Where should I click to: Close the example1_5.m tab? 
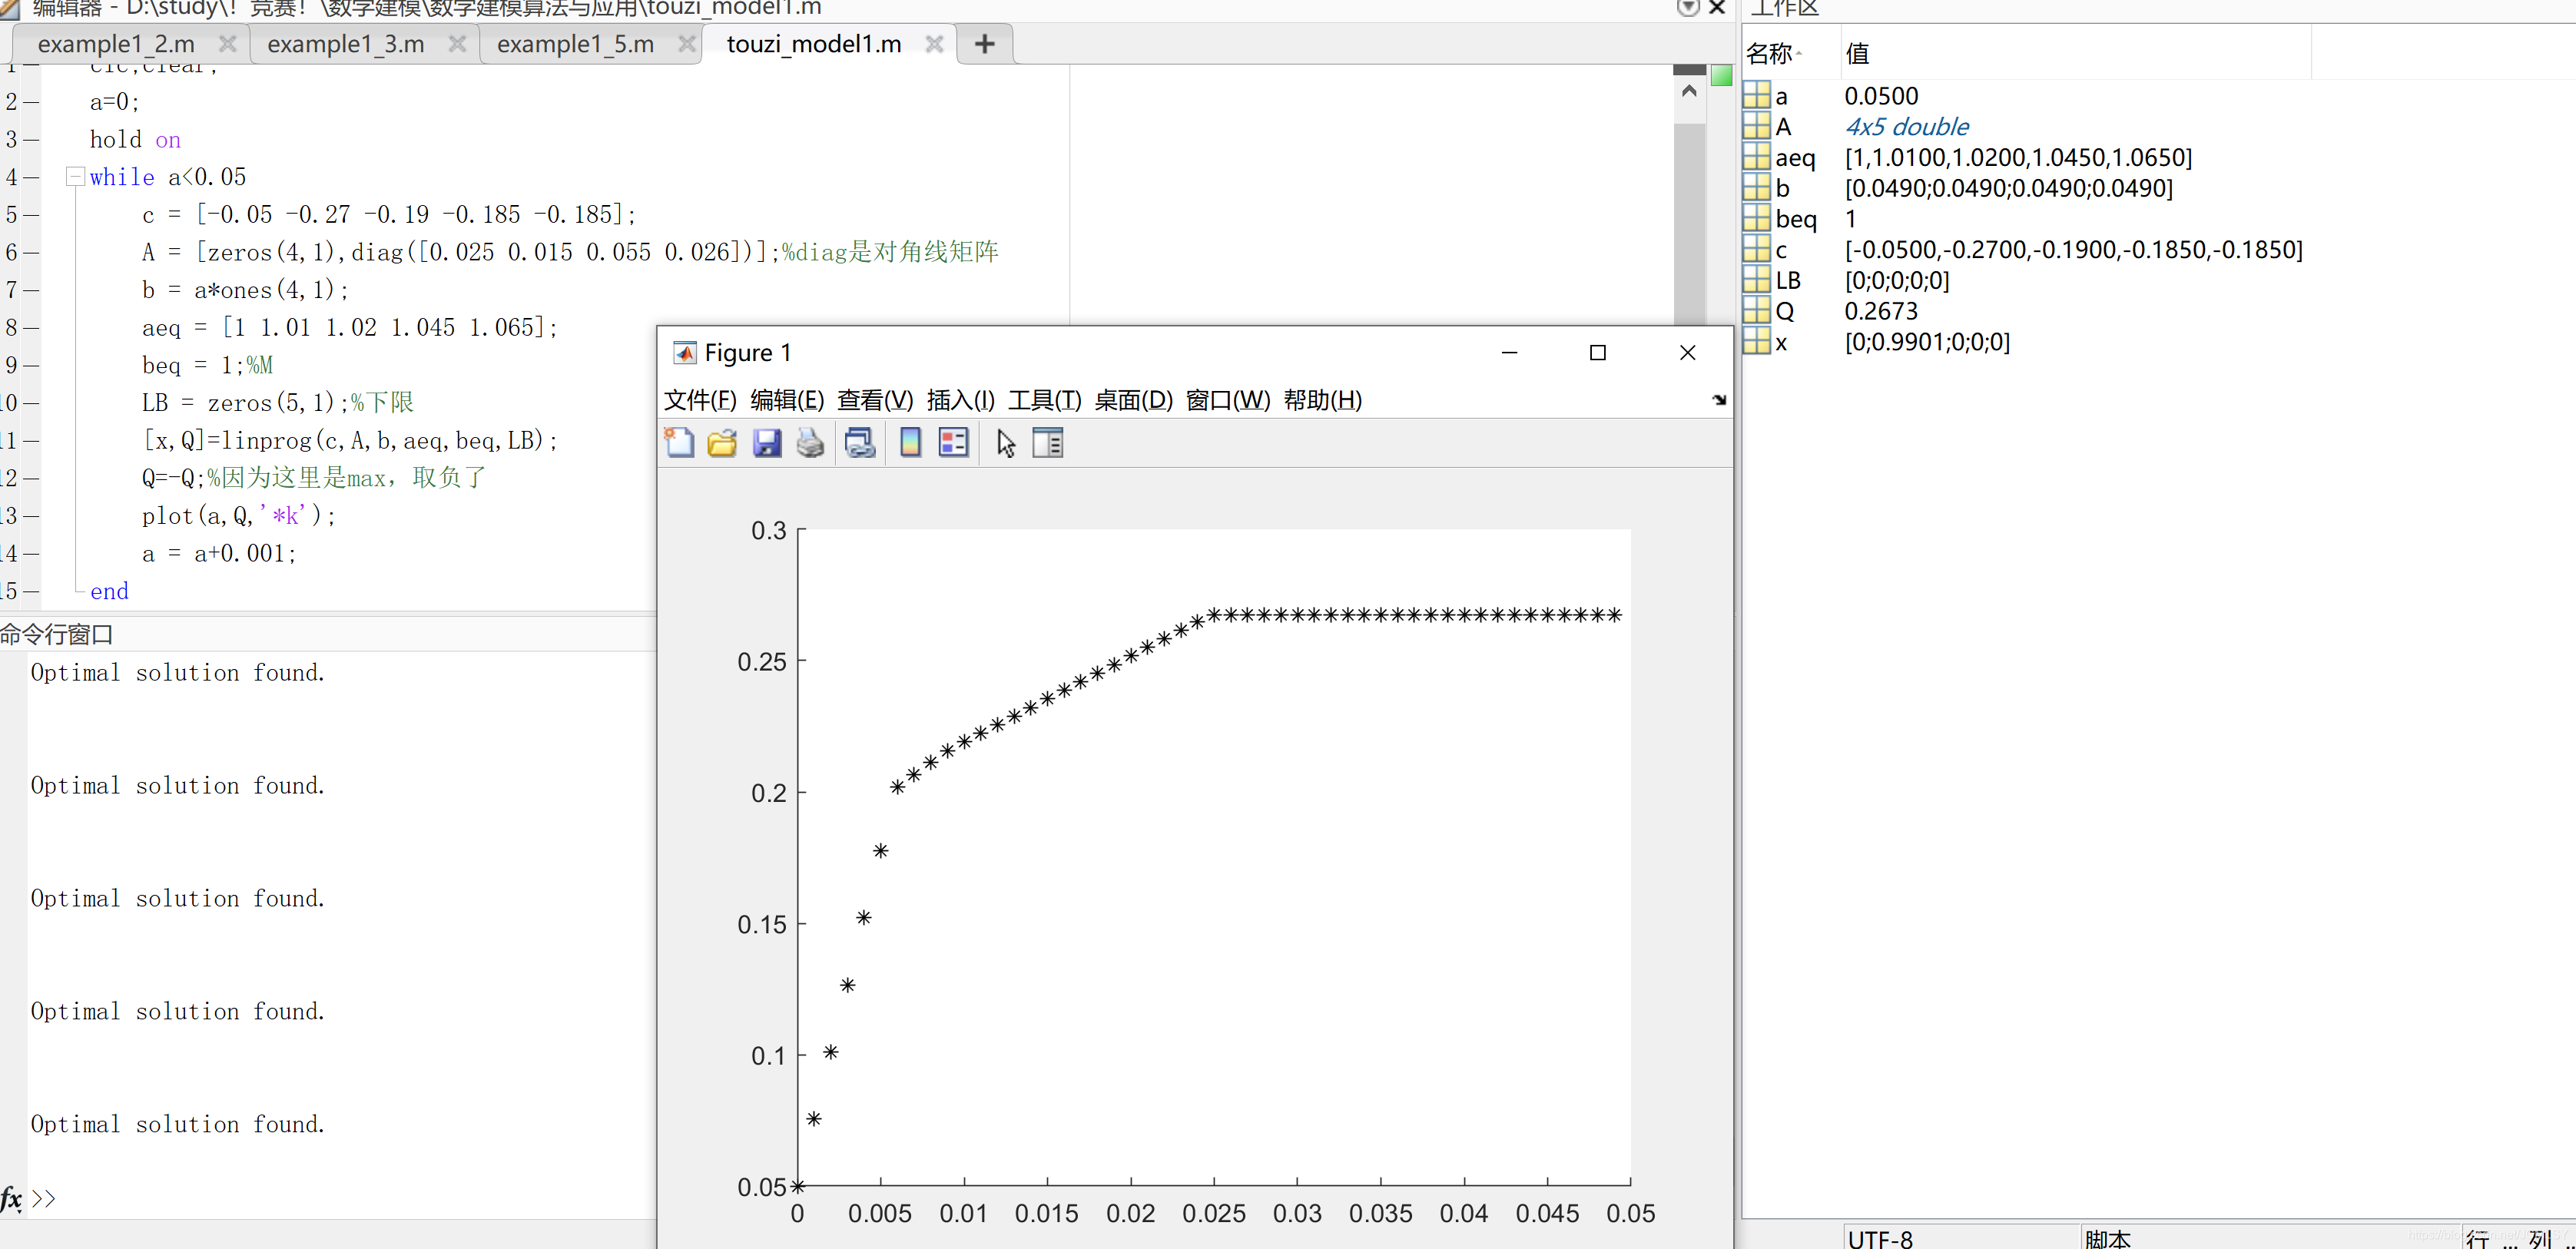point(687,44)
